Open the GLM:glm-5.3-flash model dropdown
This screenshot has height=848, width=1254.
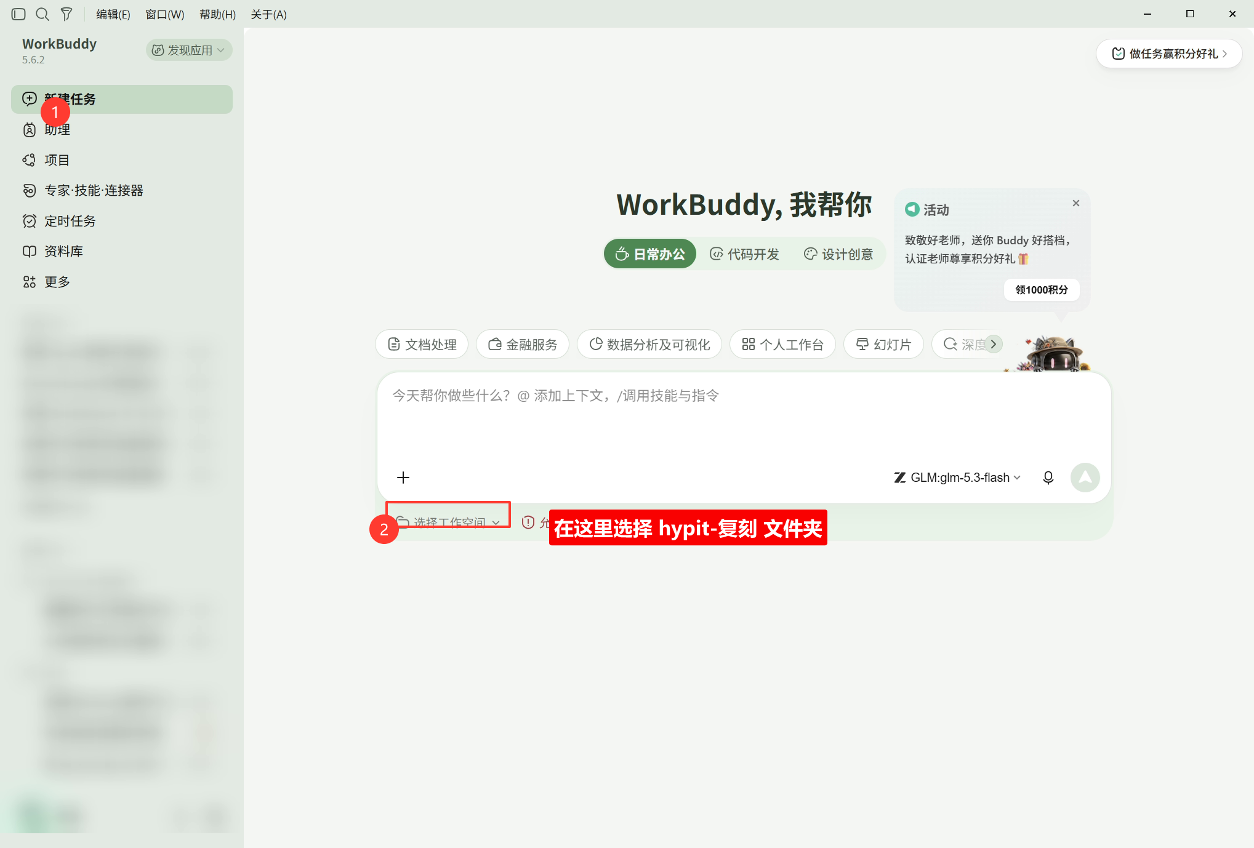point(957,478)
